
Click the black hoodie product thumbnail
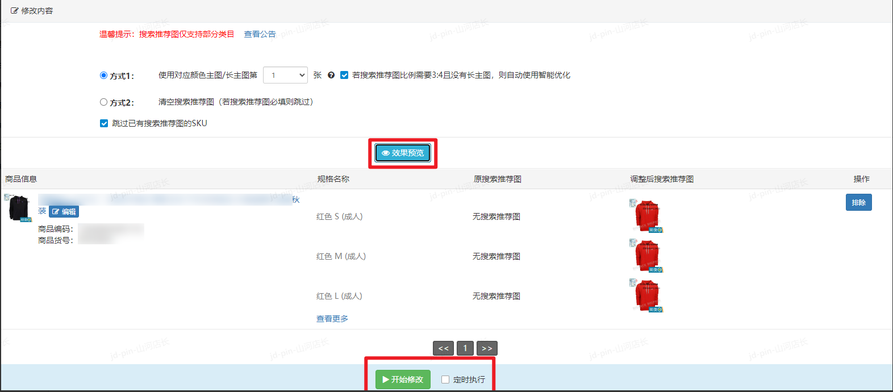(19, 208)
